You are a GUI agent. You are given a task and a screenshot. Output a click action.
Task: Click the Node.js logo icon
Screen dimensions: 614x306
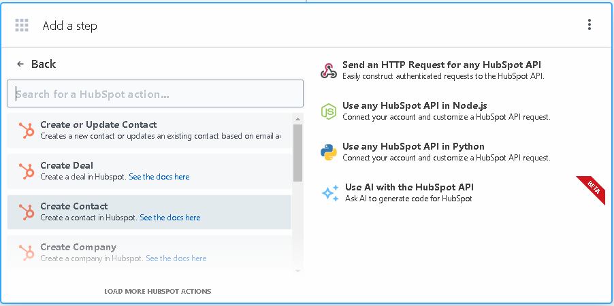coord(329,111)
